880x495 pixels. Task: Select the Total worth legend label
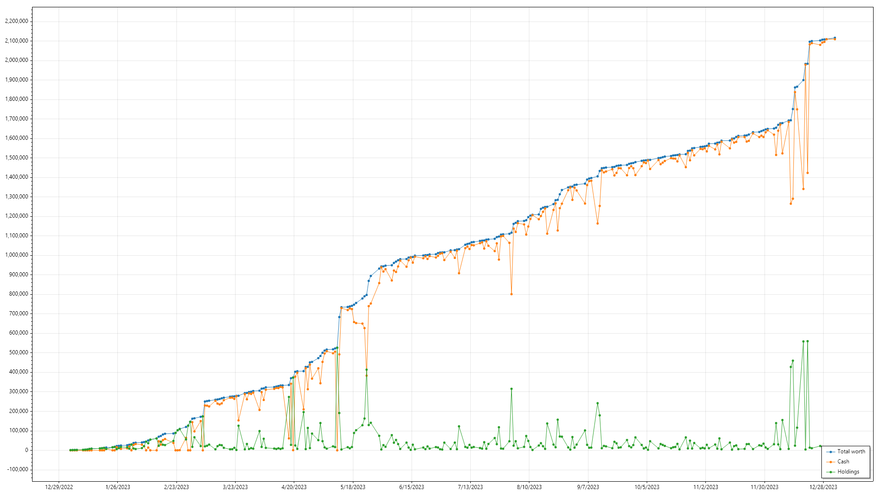pyautogui.click(x=851, y=451)
